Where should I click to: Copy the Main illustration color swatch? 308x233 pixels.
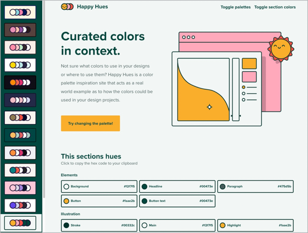pyautogui.click(x=178, y=225)
